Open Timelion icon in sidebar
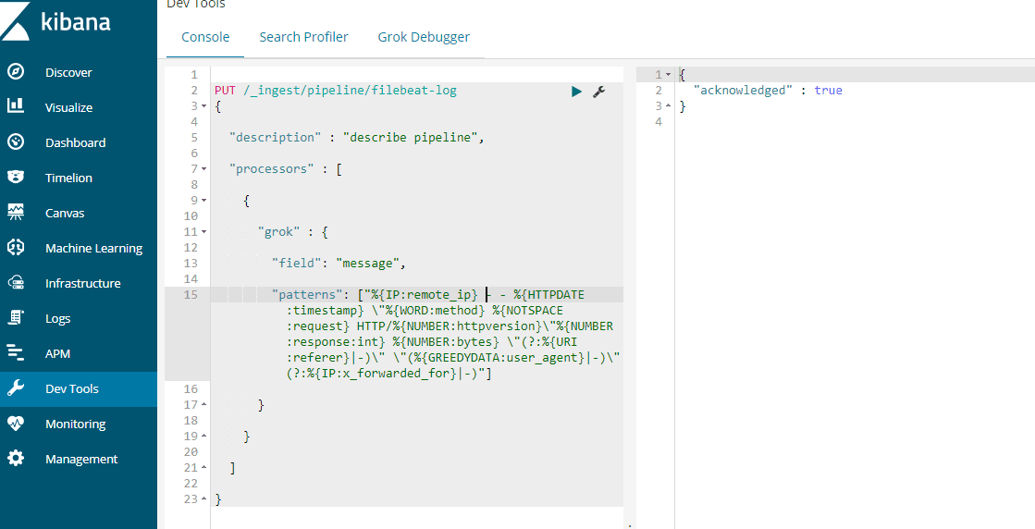This screenshot has height=529, width=1035. click(16, 178)
